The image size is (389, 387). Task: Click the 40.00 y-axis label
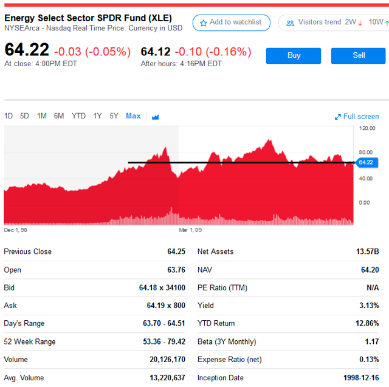[366, 179]
